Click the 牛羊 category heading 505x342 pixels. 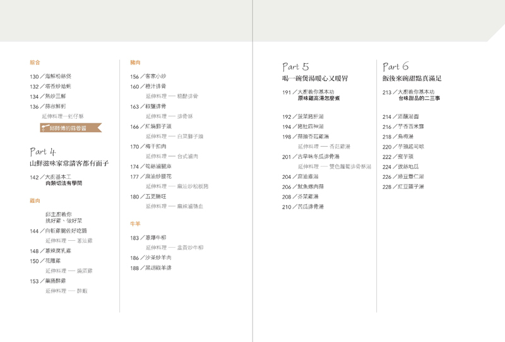pos(135,223)
